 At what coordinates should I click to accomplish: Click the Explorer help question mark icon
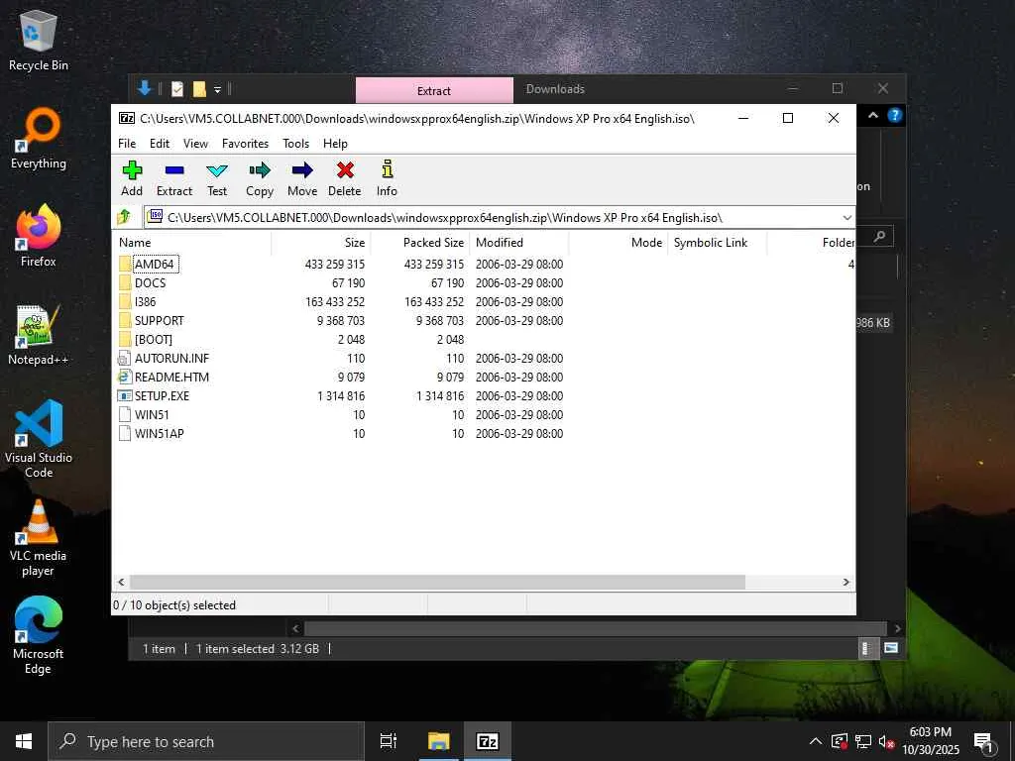(x=895, y=115)
